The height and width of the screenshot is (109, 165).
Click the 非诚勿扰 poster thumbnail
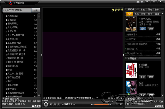point(132,70)
